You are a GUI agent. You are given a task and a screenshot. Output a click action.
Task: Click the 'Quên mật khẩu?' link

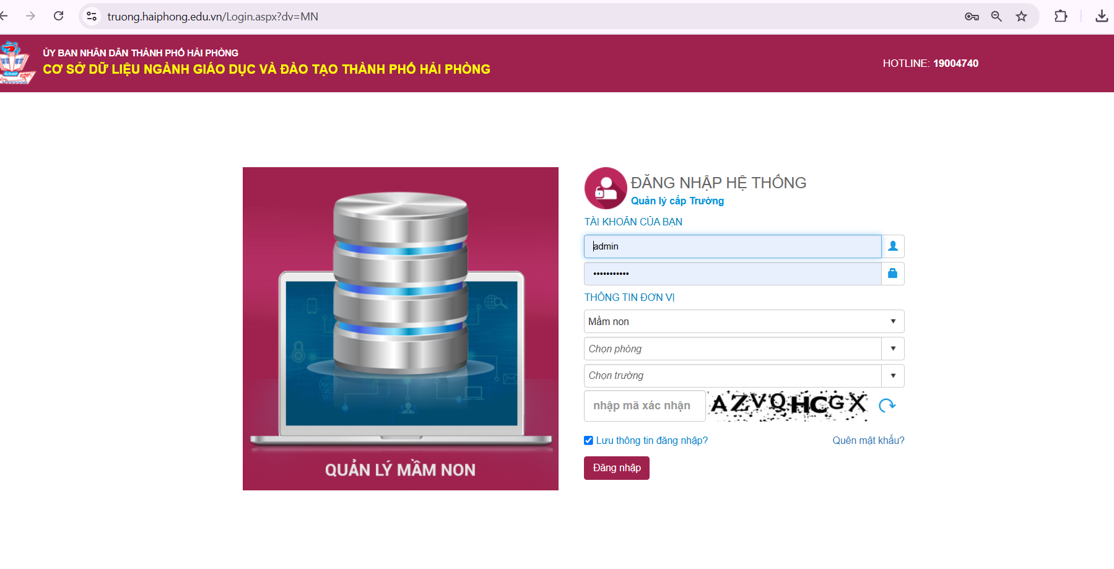868,441
